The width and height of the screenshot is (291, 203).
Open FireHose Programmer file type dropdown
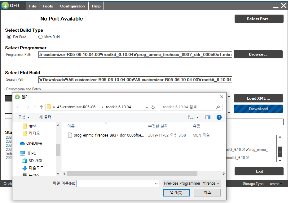pos(192,183)
